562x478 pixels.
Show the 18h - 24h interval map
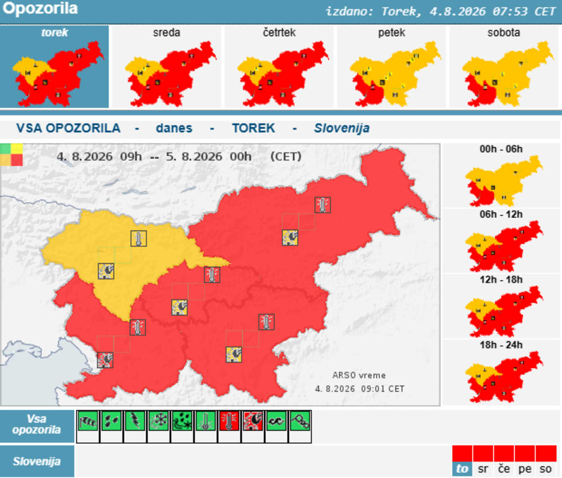(x=501, y=372)
